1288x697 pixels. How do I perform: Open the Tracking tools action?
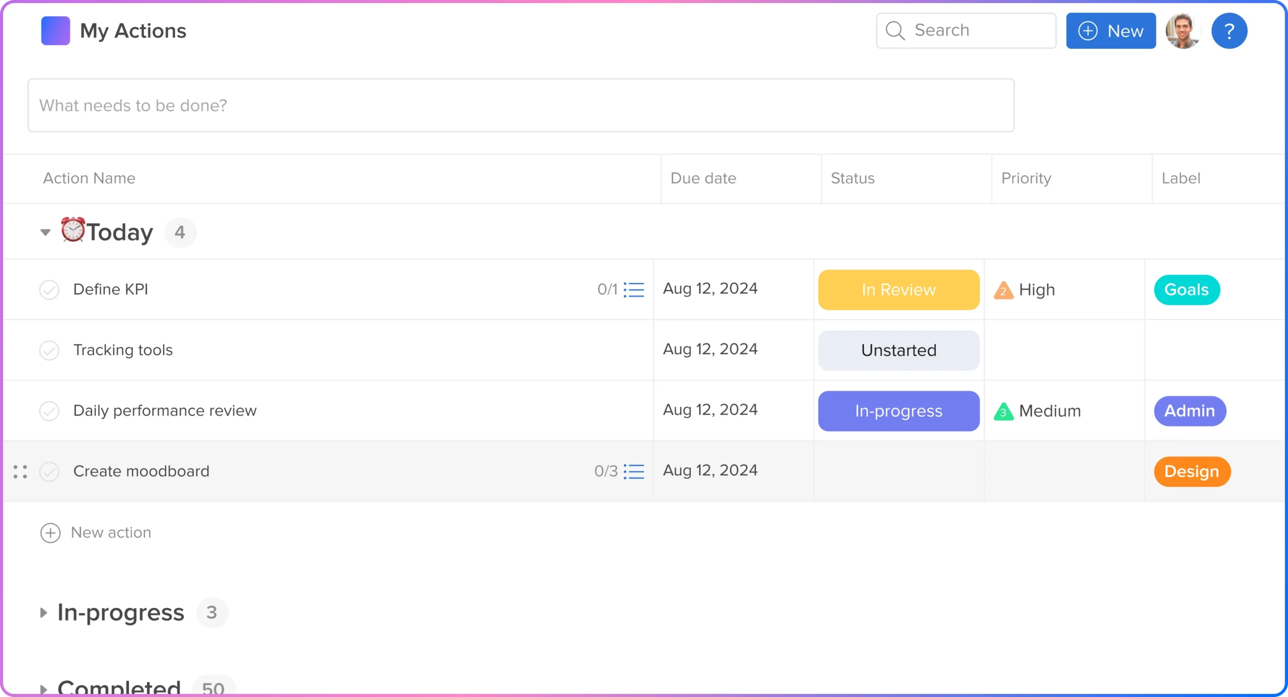pyautogui.click(x=123, y=350)
